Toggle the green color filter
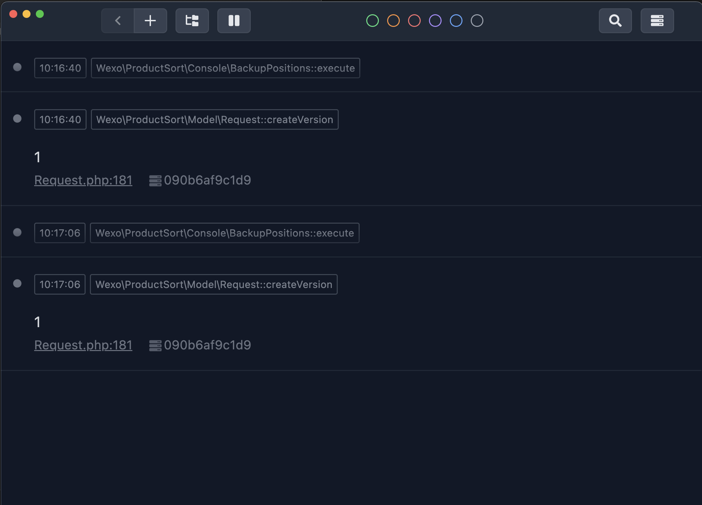 [x=373, y=21]
